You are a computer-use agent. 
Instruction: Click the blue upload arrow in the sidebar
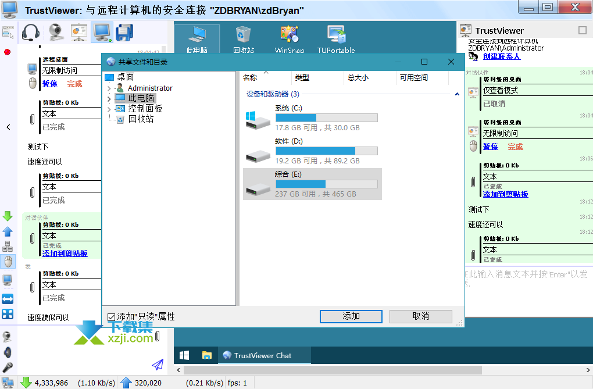[8, 231]
